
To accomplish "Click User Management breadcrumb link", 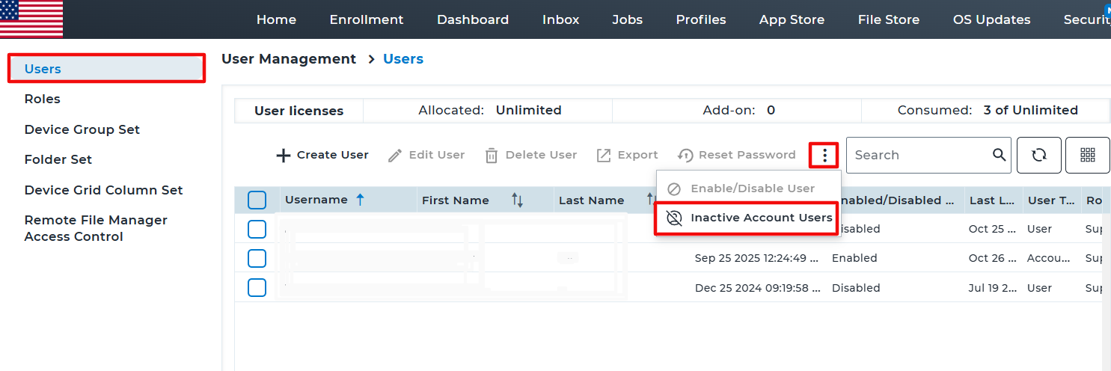I will pyautogui.click(x=289, y=59).
